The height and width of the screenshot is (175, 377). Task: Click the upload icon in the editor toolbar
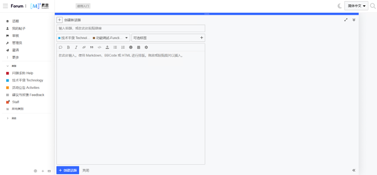107,47
